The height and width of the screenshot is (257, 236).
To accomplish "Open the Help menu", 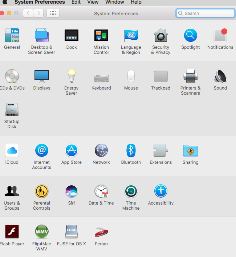I will coord(136,2).
